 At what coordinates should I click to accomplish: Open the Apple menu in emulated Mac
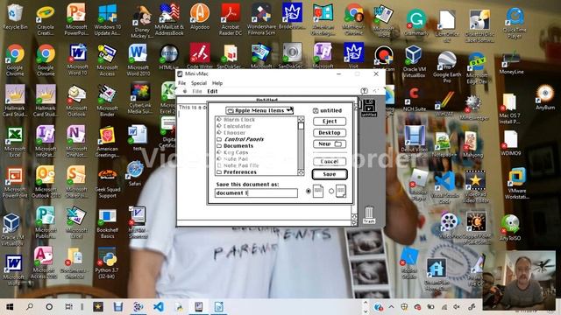(x=185, y=91)
